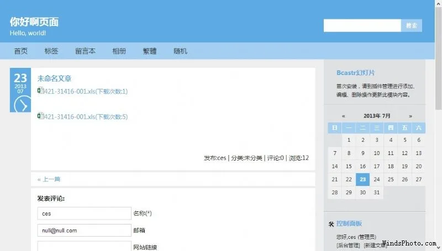The height and width of the screenshot is (251, 442).
Task: Click the 未分类 category link
Action: point(253,158)
